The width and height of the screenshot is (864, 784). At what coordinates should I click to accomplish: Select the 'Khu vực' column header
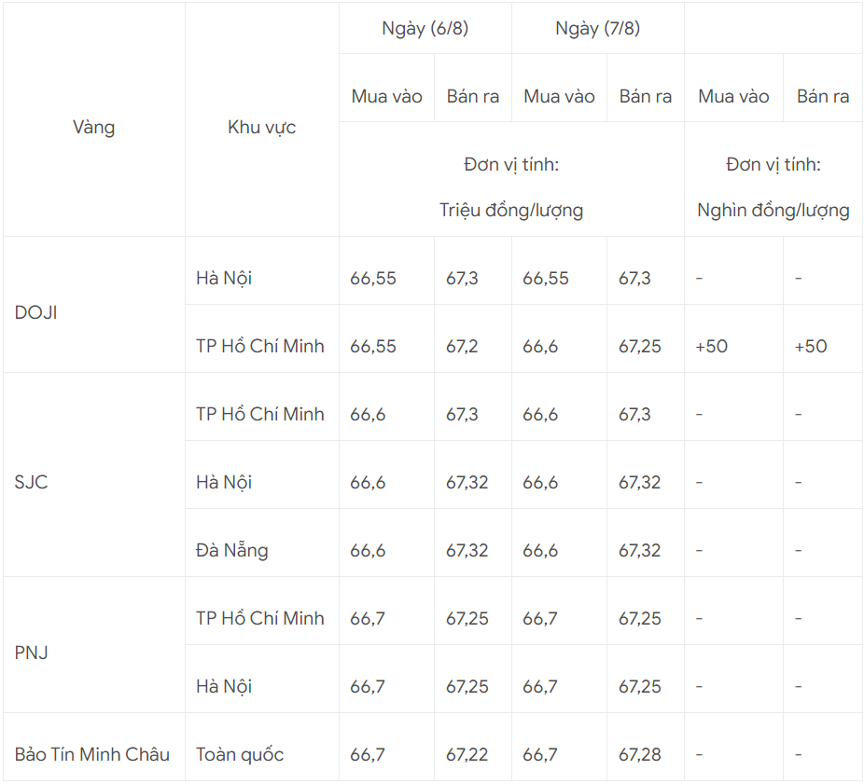pos(261,128)
